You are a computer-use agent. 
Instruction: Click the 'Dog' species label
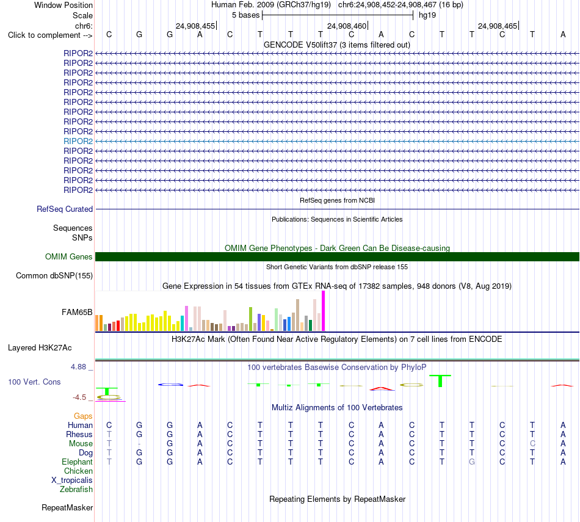[x=86, y=453]
